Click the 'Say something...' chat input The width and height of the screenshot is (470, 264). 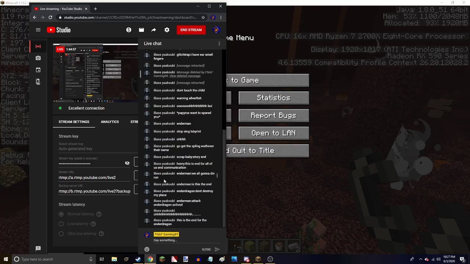(x=187, y=240)
